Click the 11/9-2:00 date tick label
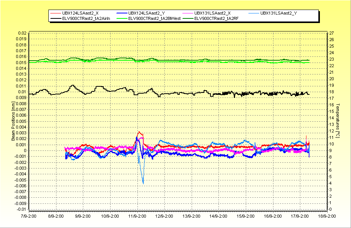This screenshot has width=351, height=228. 137,216
